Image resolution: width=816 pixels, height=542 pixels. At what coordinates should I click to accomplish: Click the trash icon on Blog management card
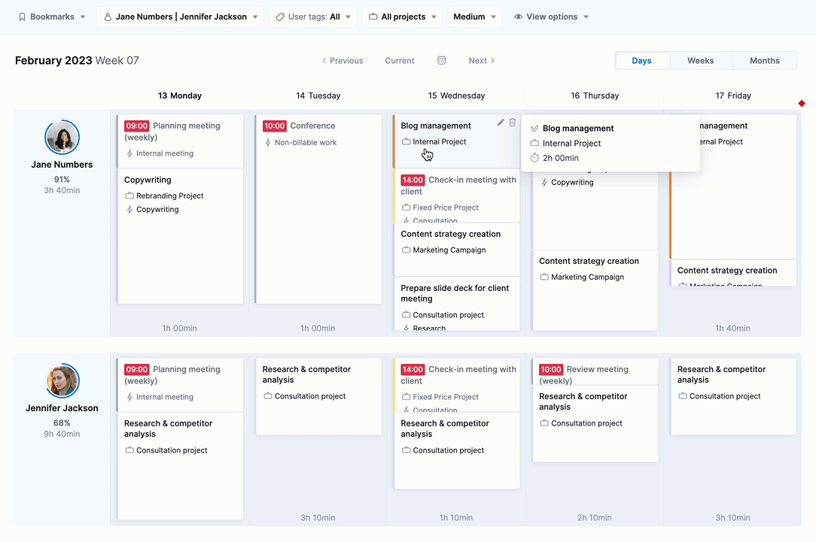[x=513, y=123]
